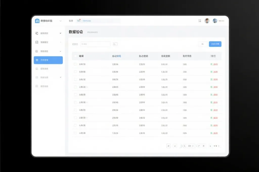The image size is (259, 172).
Task: Click the fullscreen icon in top bar
Action: (200, 21)
